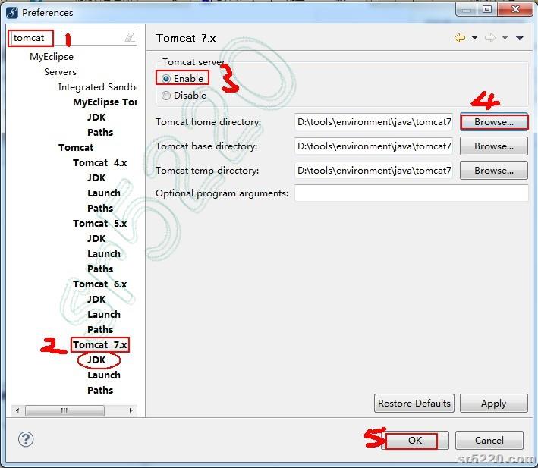Select the Tomcat 6.x tree item
The image size is (538, 468).
click(100, 284)
